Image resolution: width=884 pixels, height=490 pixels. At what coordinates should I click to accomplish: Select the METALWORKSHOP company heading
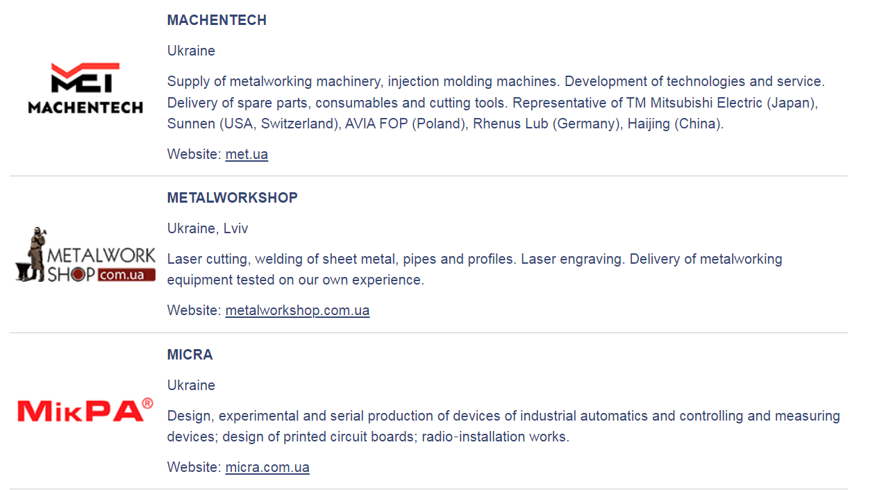(x=232, y=198)
